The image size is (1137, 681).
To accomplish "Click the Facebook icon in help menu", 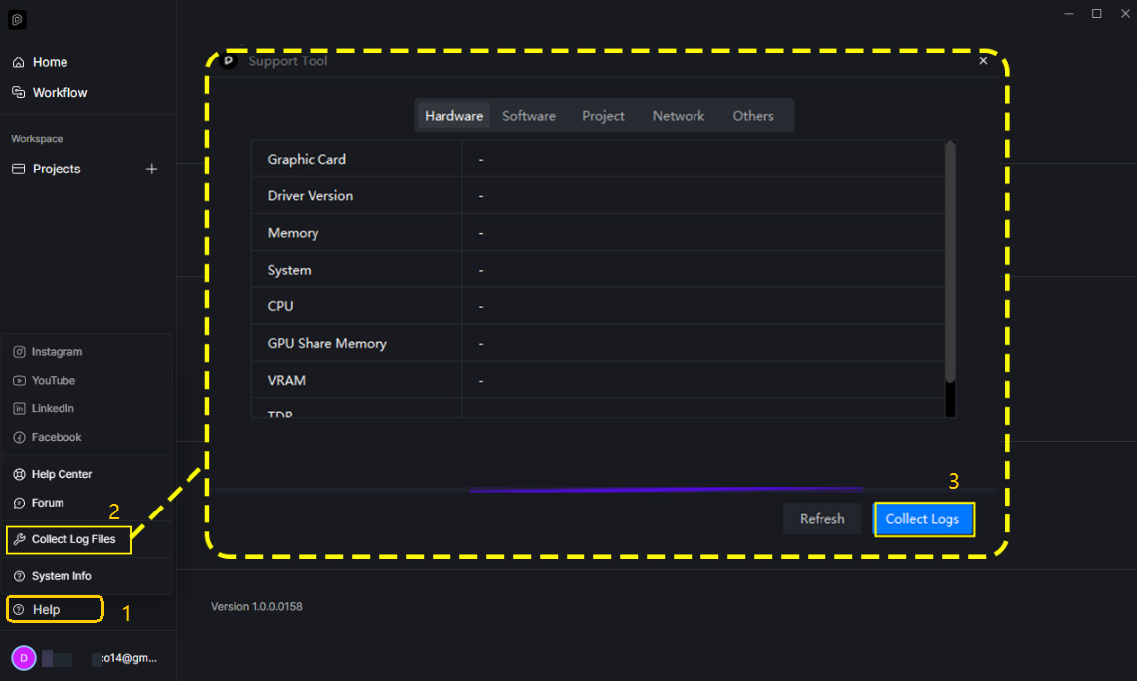I will tap(19, 438).
